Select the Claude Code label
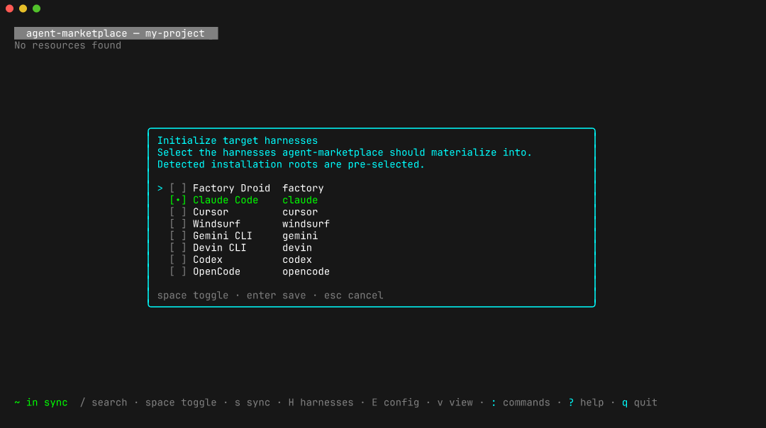Image resolution: width=766 pixels, height=428 pixels. tap(226, 200)
